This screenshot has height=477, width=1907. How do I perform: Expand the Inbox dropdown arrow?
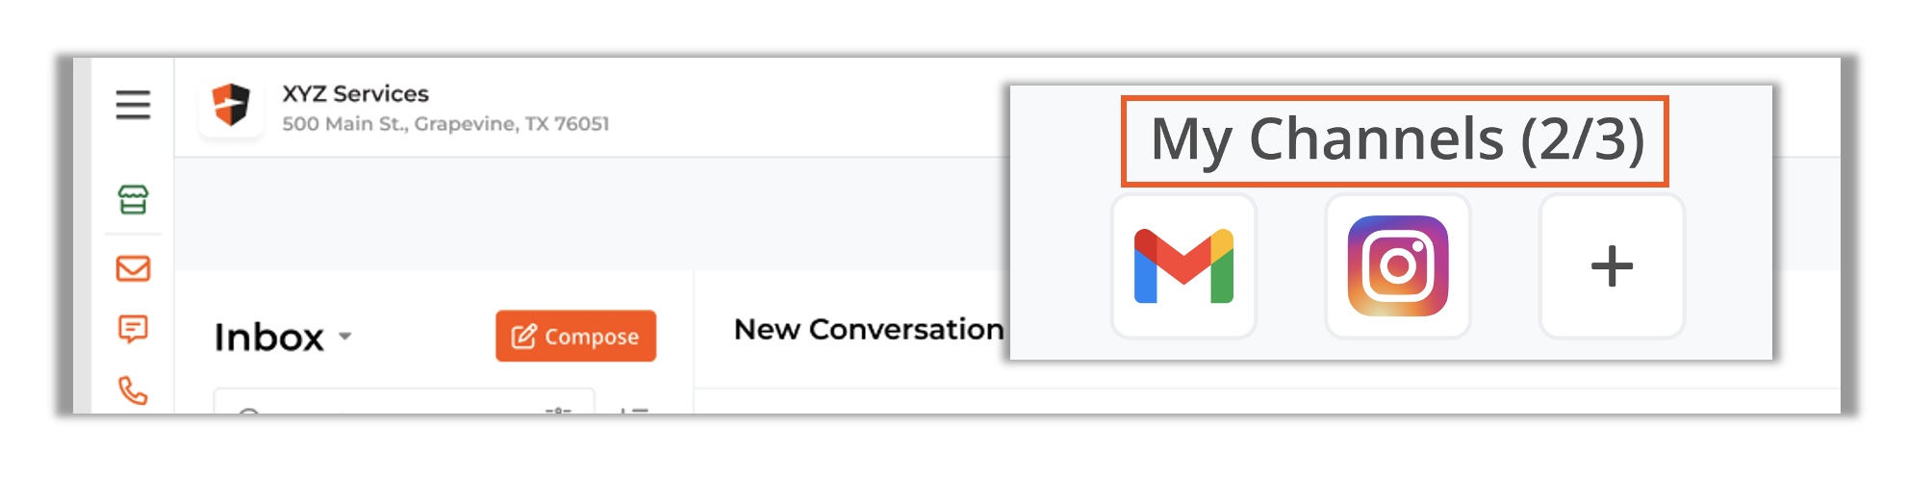[x=345, y=337]
